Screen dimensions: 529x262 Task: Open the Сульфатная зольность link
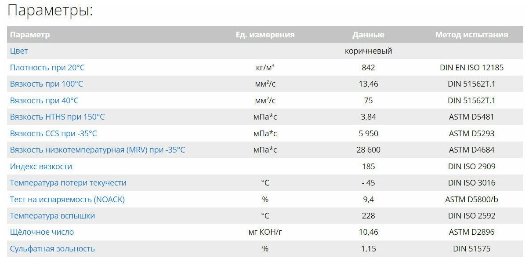coord(52,249)
